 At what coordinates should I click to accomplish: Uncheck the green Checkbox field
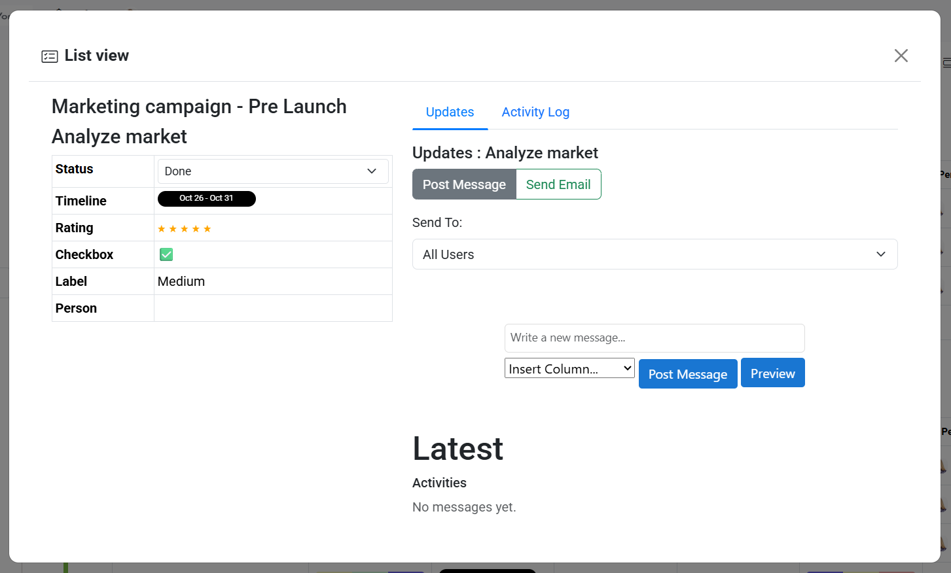166,254
